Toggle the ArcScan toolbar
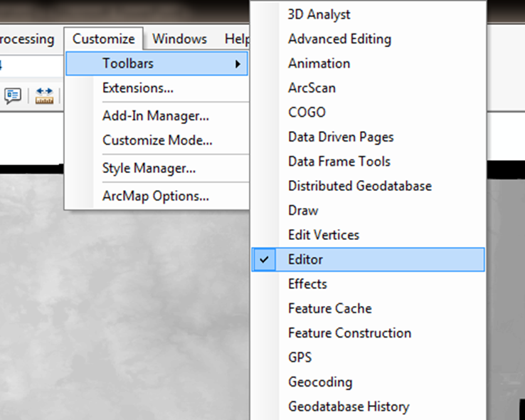 pyautogui.click(x=368, y=88)
